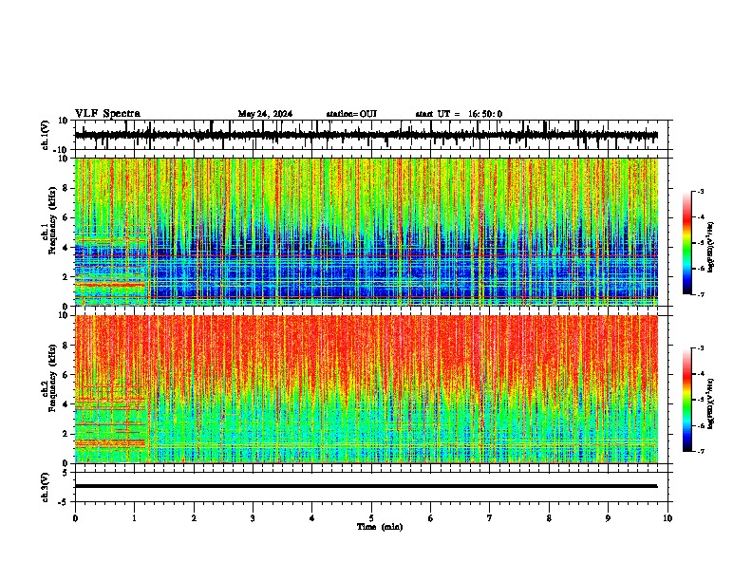Click time axis tick label "5"

tap(371, 518)
